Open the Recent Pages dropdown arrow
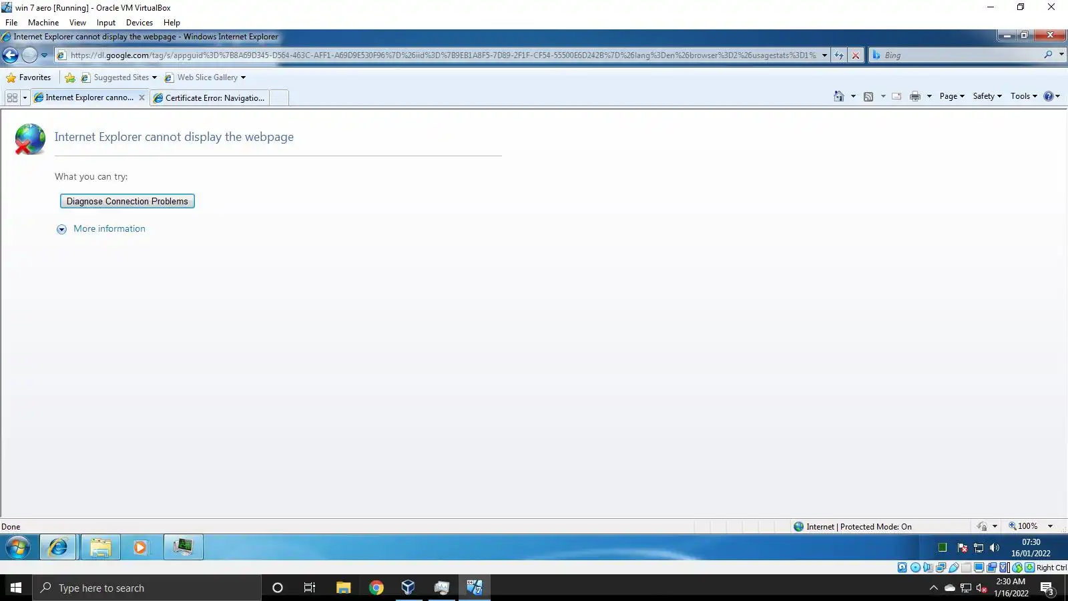The height and width of the screenshot is (601, 1068). [45, 55]
